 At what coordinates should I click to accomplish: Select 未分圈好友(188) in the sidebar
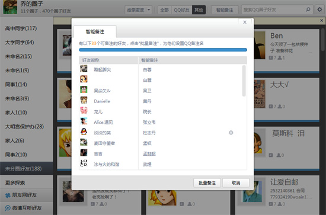27,168
